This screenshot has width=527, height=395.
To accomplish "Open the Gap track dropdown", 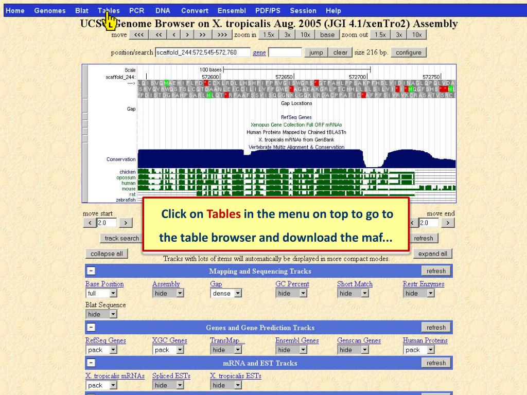I will (x=226, y=293).
